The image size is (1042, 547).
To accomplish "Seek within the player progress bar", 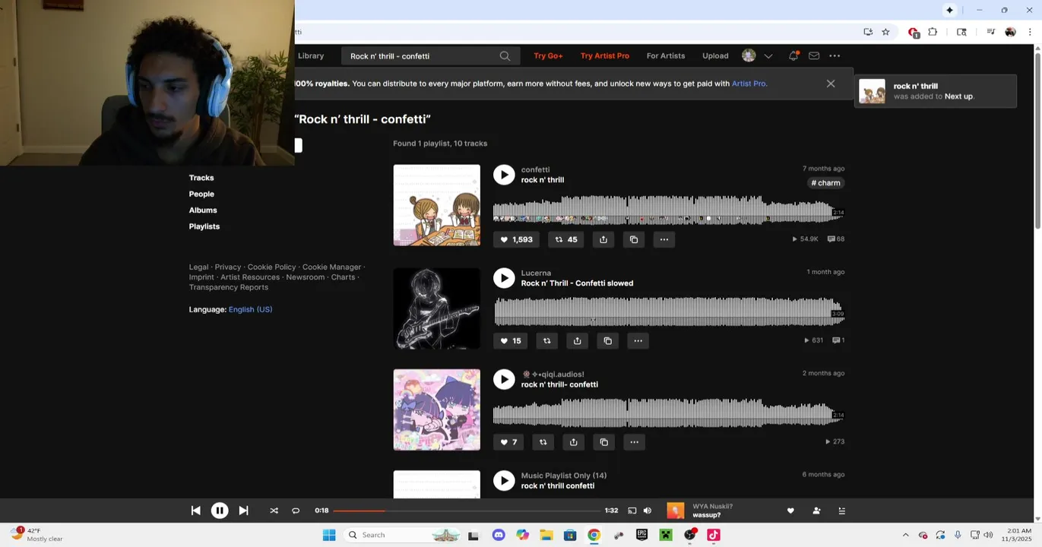I will (x=466, y=511).
